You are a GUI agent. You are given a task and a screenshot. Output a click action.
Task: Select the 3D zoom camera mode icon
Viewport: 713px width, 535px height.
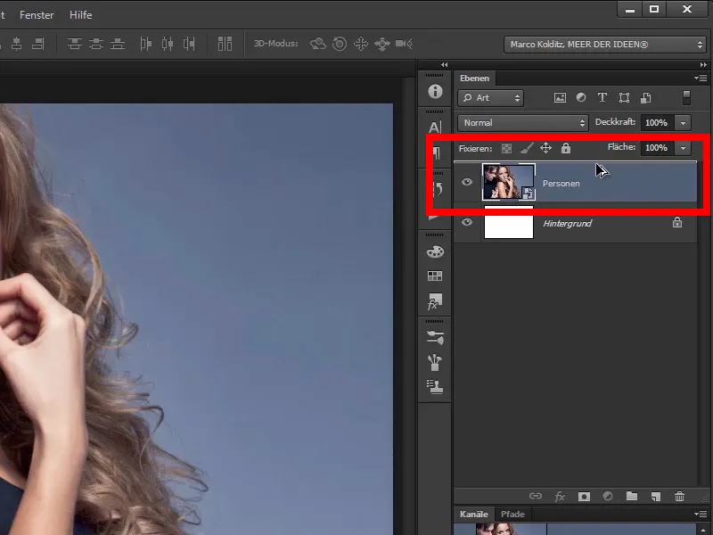(404, 44)
